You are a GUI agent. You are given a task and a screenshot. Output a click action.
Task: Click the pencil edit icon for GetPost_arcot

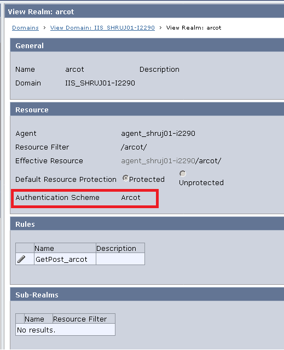[x=21, y=259]
